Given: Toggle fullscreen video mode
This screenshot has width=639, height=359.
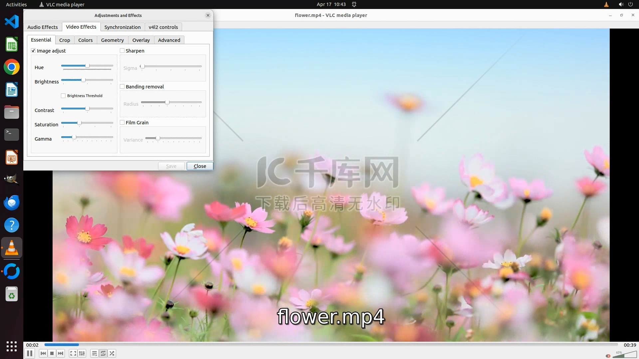Looking at the screenshot, I should 73,353.
